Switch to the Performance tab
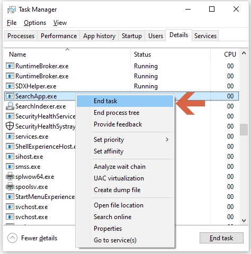The height and width of the screenshot is (254, 251). pyautogui.click(x=59, y=36)
